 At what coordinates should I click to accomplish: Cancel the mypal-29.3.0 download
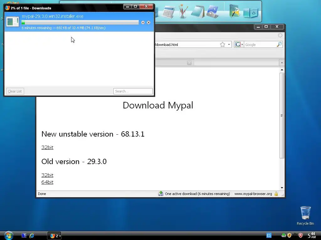pyautogui.click(x=149, y=22)
